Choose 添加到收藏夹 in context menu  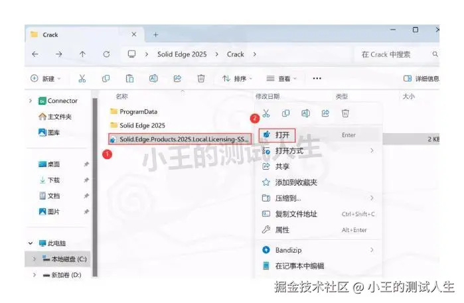(318, 182)
